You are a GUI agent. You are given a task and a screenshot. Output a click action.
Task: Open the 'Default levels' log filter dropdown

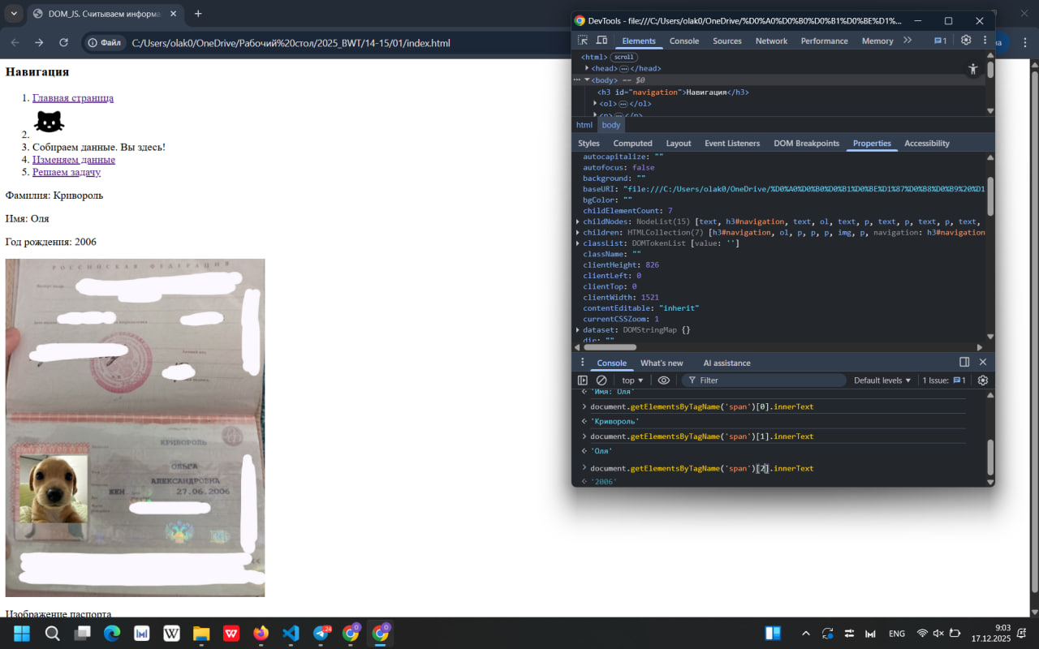[882, 380]
